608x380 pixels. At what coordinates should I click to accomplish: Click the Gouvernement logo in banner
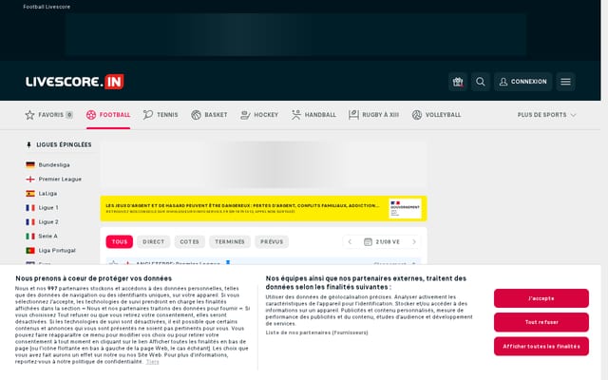coord(406,209)
